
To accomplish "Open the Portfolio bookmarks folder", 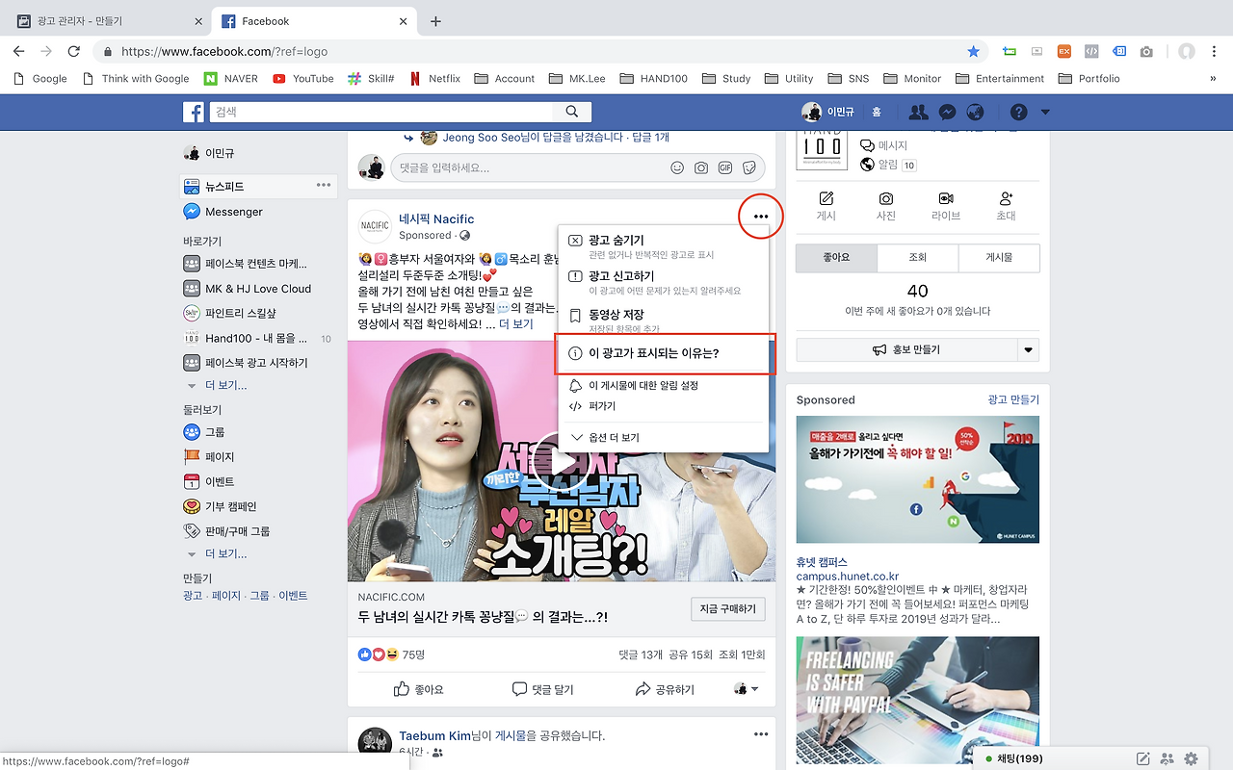I will (x=1089, y=79).
